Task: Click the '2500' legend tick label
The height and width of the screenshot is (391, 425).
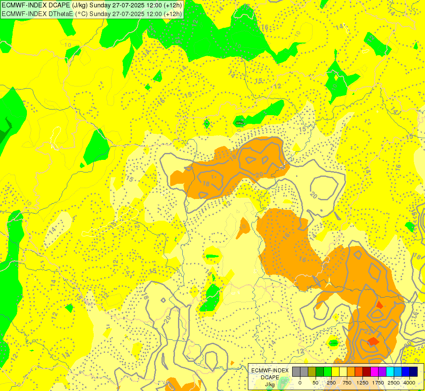Action: (394, 383)
